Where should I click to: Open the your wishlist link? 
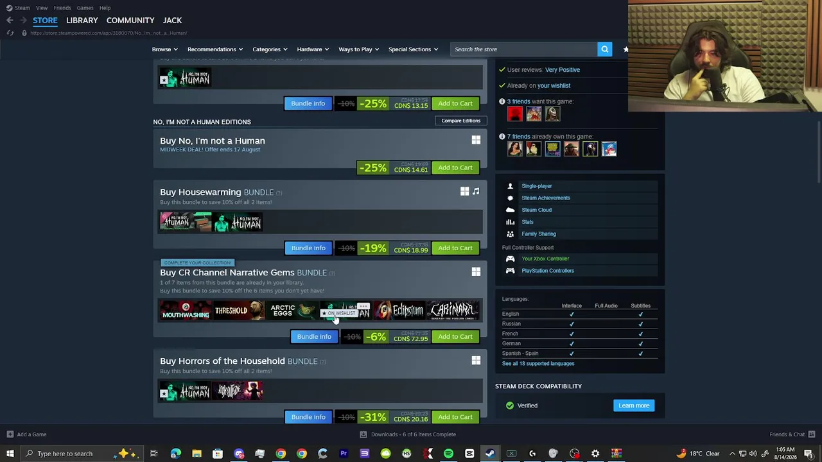click(554, 85)
